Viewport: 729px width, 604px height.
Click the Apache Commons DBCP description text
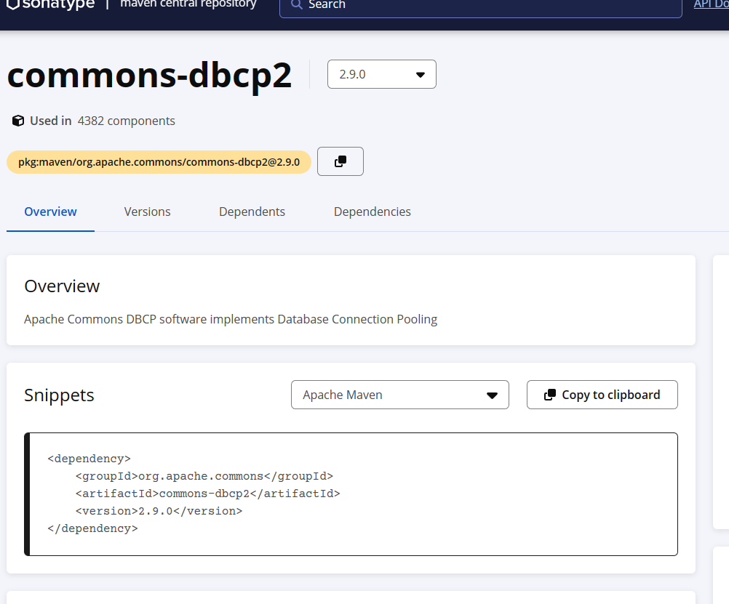[x=231, y=320]
